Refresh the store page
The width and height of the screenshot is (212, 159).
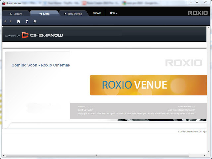[x=27, y=21]
